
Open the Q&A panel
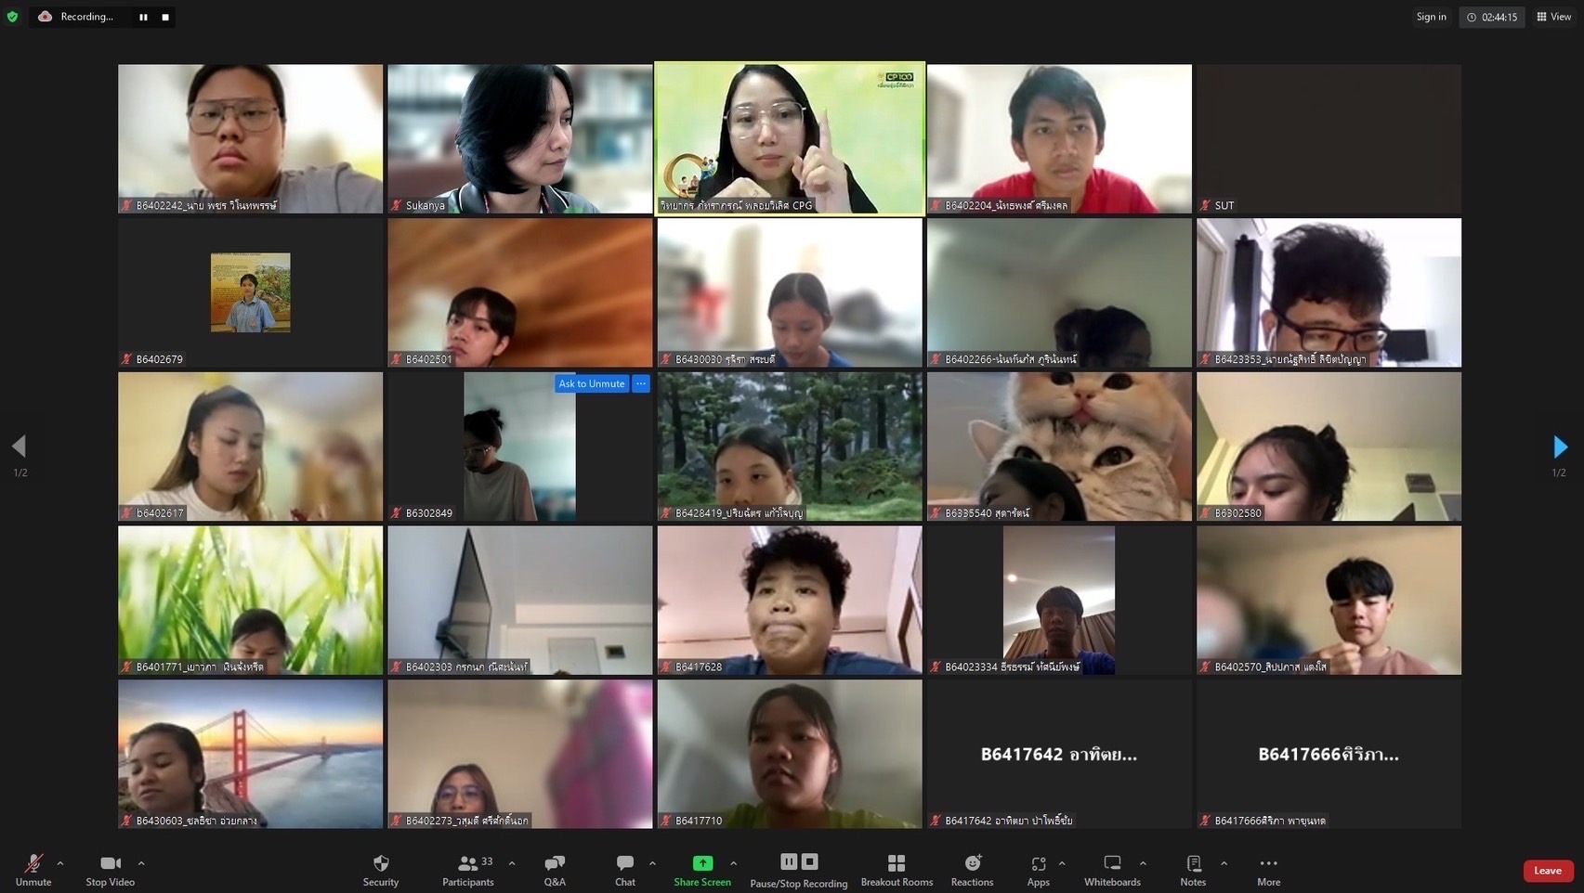[x=555, y=870]
